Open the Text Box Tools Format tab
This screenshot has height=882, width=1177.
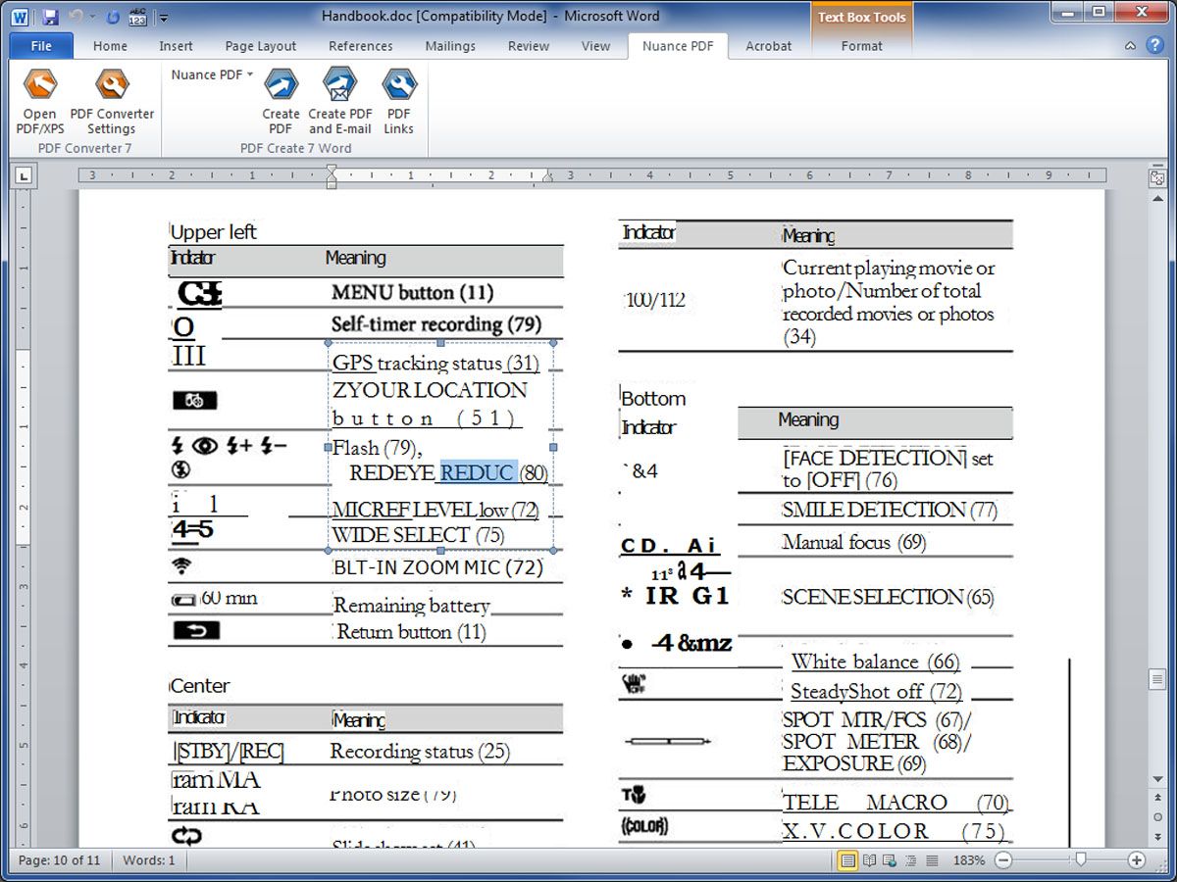pyautogui.click(x=861, y=46)
